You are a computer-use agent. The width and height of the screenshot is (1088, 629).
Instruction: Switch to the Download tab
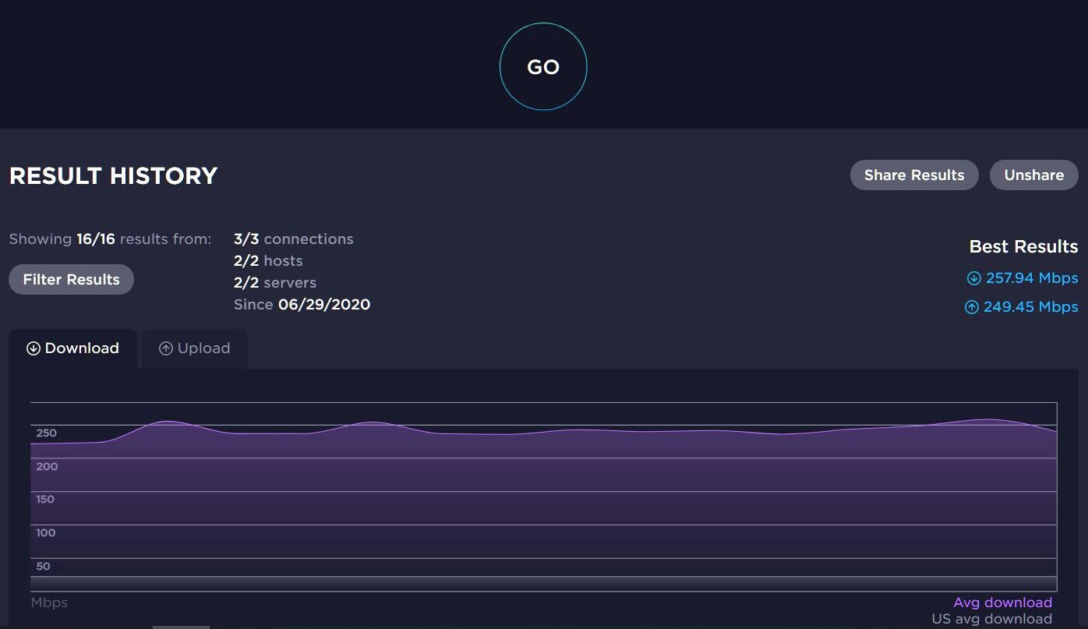tap(73, 348)
